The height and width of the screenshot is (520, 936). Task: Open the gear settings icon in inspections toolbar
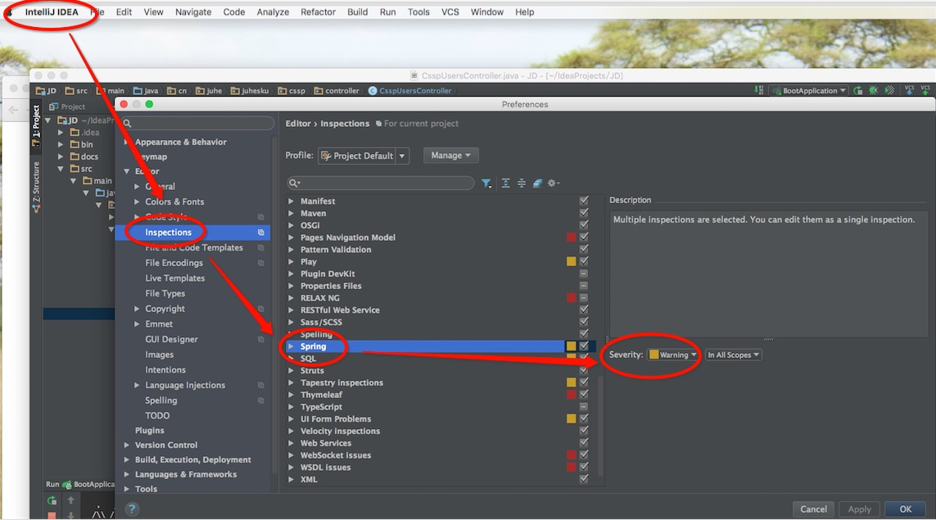tap(553, 183)
